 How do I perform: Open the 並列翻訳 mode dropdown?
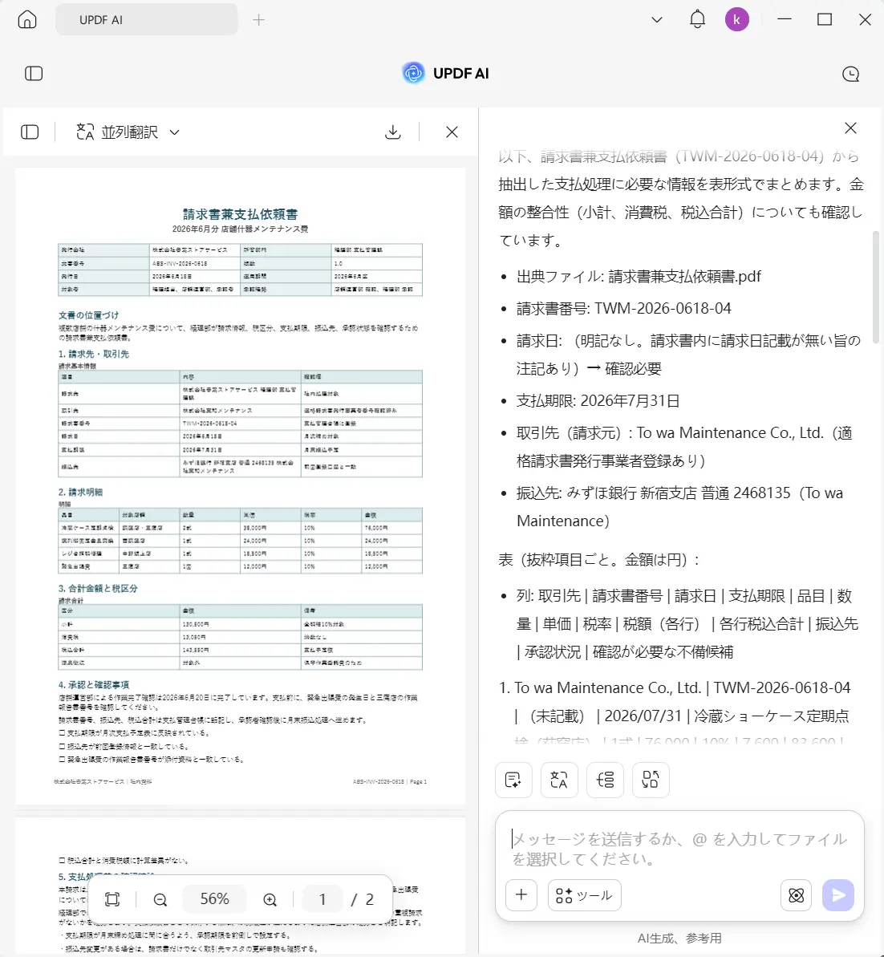(x=128, y=132)
